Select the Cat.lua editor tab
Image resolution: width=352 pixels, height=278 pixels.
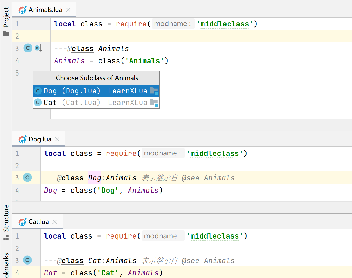coord(39,222)
